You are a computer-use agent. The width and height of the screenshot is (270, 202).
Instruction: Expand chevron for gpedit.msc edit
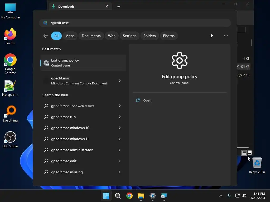click(x=120, y=161)
